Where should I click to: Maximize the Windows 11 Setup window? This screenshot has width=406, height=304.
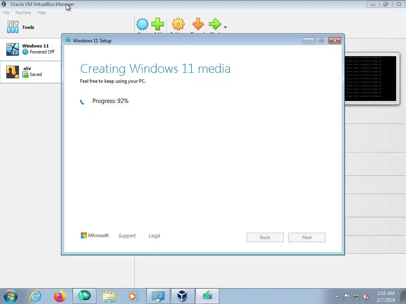pyautogui.click(x=322, y=41)
